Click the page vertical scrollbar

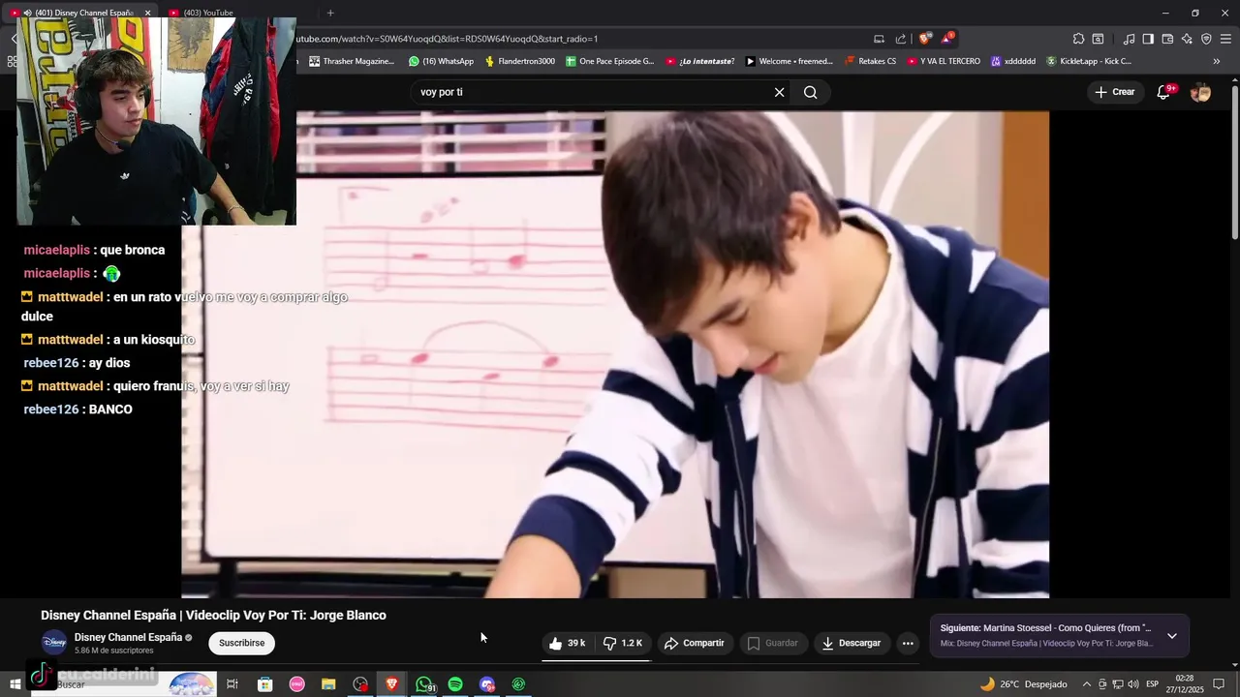coord(1234,160)
